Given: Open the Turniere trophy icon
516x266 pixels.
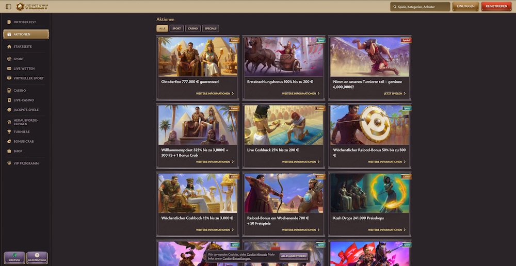Looking at the screenshot, I should click(x=9, y=131).
